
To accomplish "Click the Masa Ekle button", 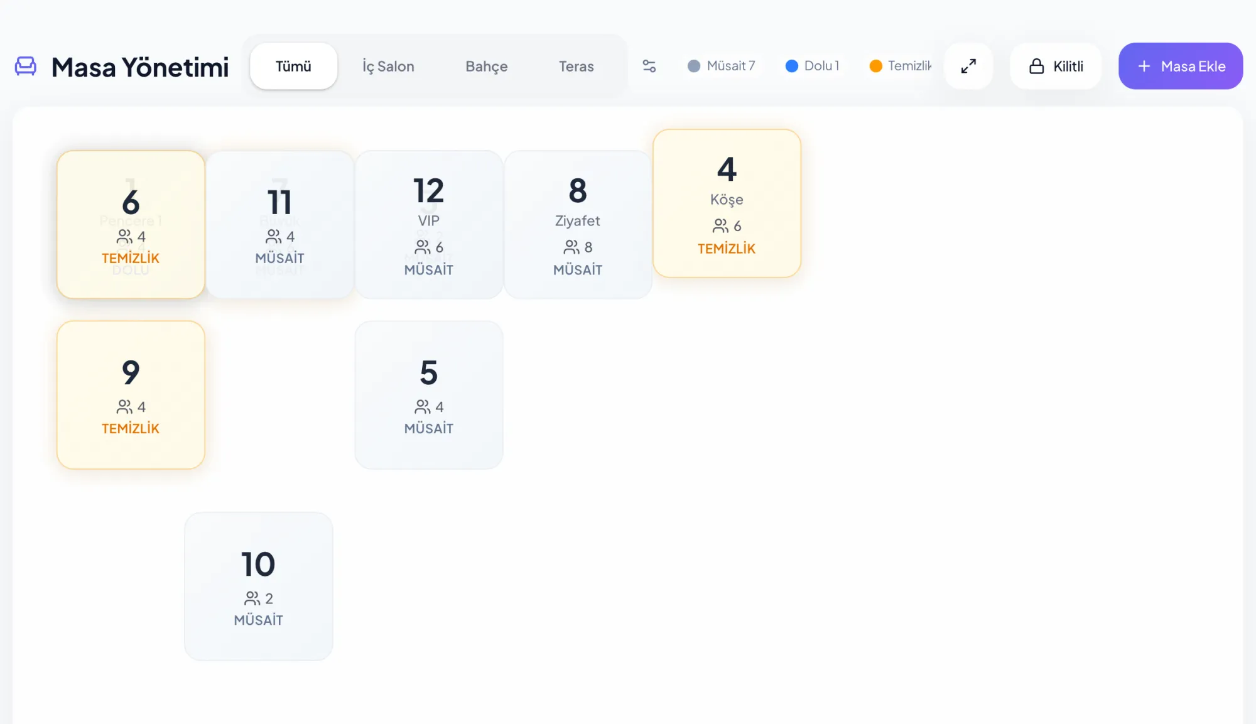I will click(x=1181, y=66).
